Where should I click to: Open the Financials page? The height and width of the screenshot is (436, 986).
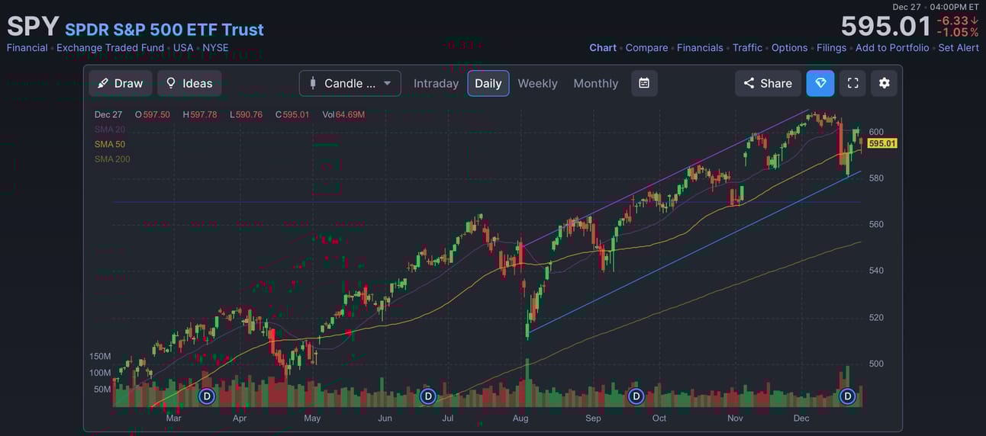(700, 47)
